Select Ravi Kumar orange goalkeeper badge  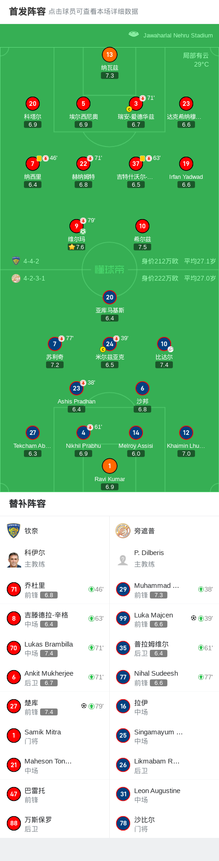(x=109, y=466)
